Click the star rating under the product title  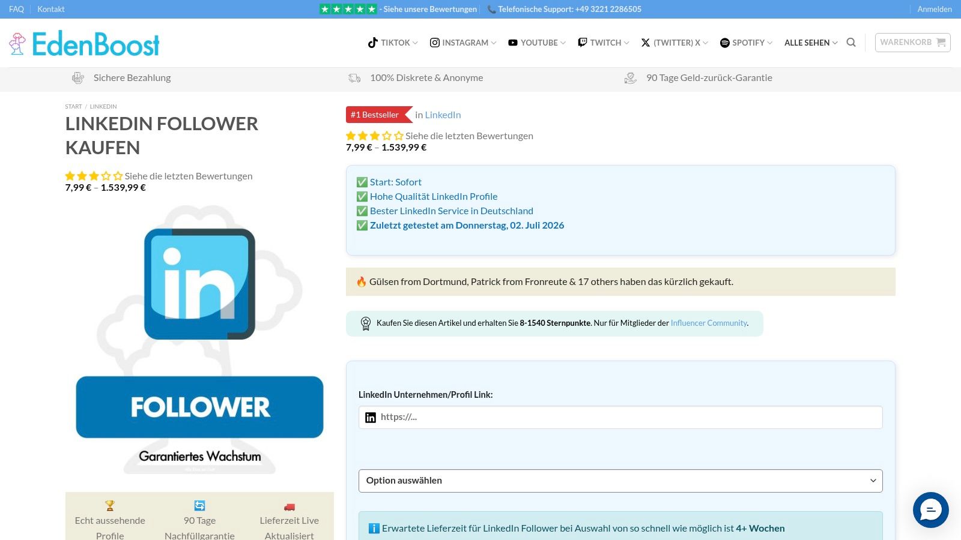tap(94, 176)
